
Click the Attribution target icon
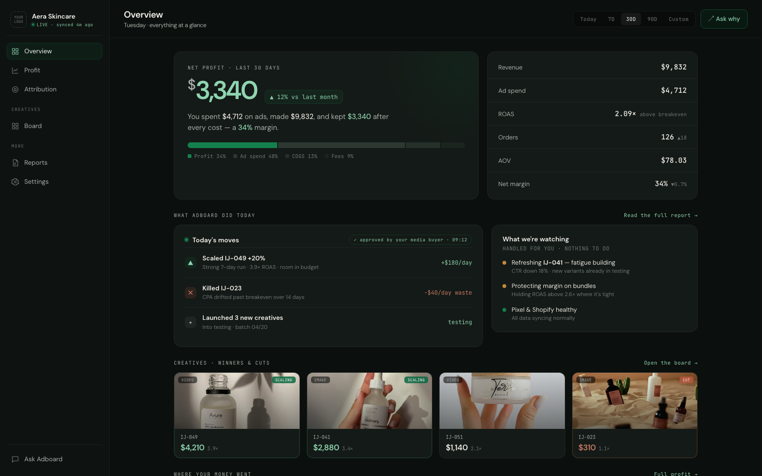point(15,89)
